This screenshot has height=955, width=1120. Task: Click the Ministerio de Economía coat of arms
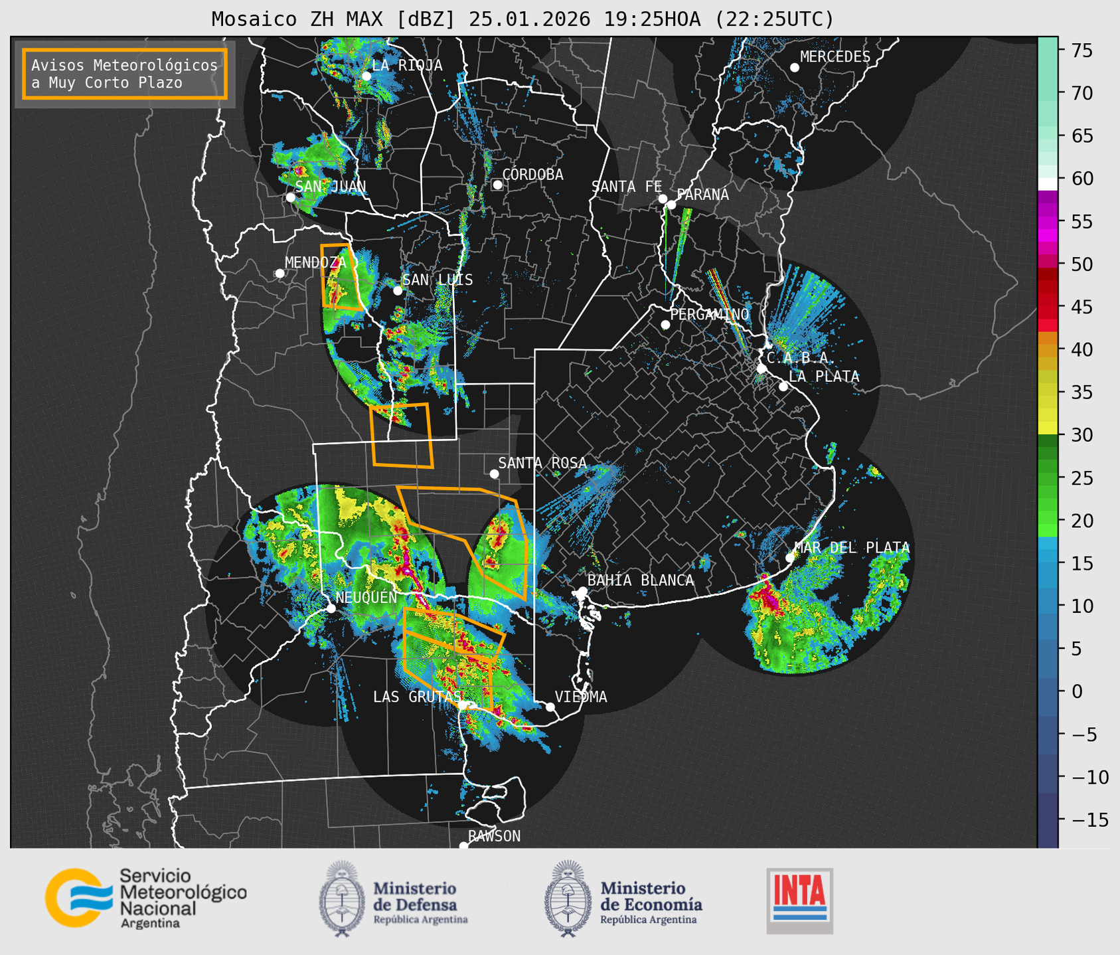click(568, 899)
